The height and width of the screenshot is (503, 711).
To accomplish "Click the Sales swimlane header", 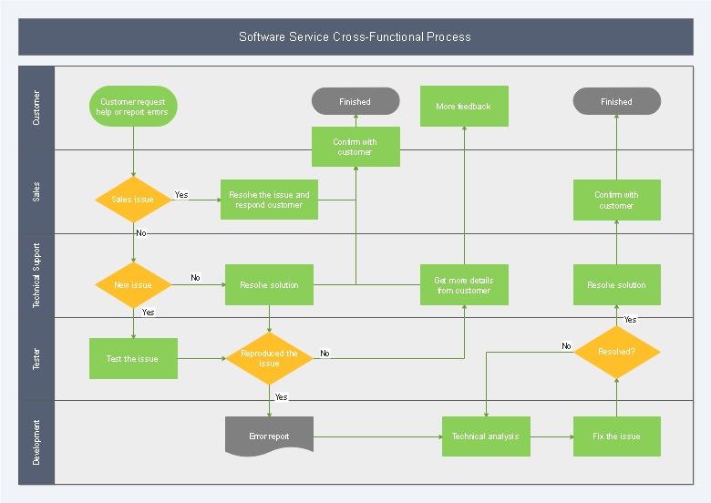I will 36,191.
